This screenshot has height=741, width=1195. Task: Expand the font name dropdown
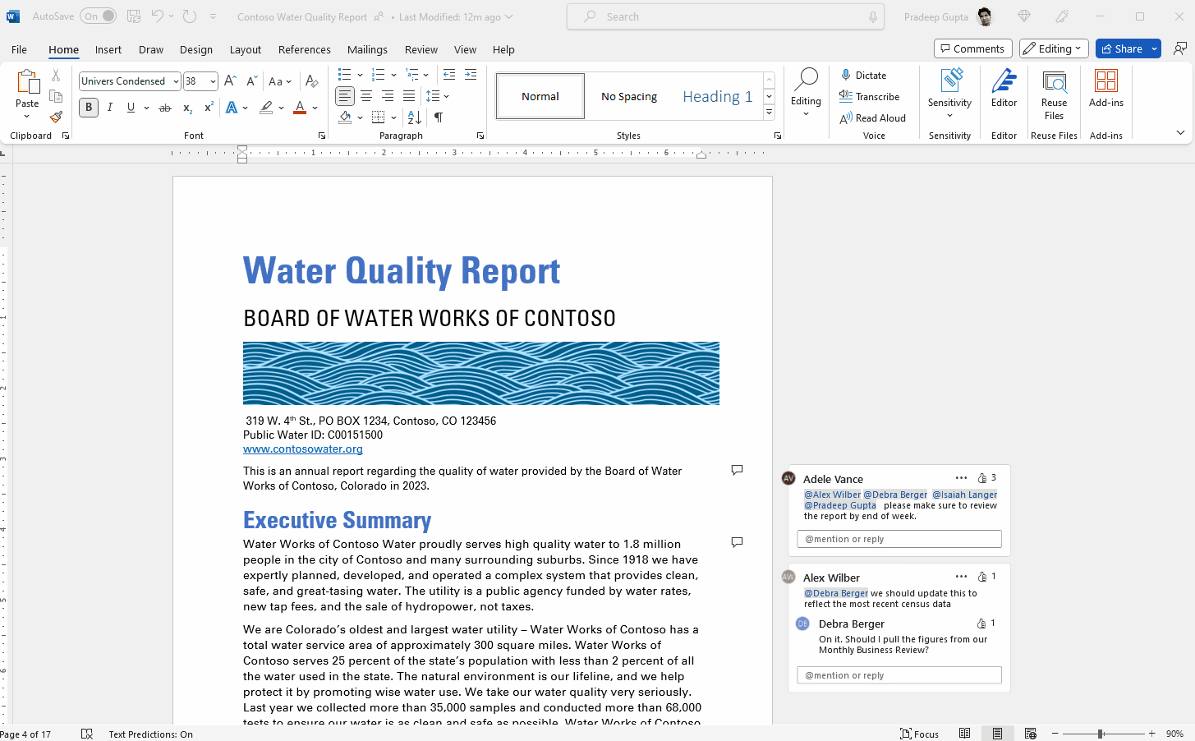pyautogui.click(x=176, y=81)
